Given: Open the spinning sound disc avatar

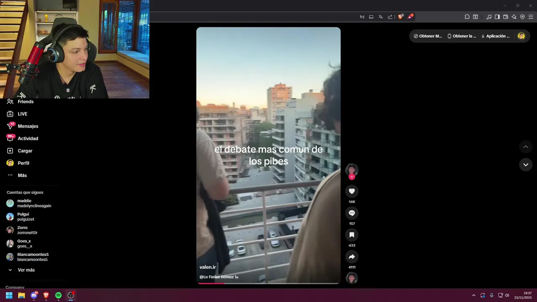Looking at the screenshot, I should point(352,278).
